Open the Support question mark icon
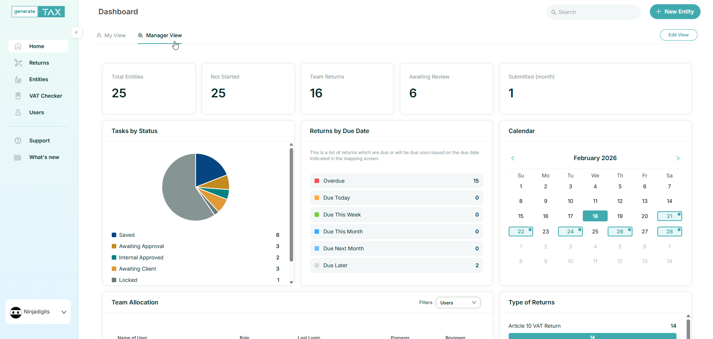Screen dimensions: 713x339 tap(18, 141)
